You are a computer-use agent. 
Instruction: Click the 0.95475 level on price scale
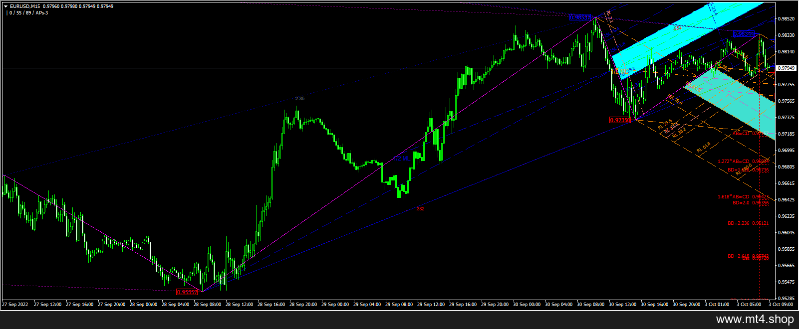click(786, 282)
